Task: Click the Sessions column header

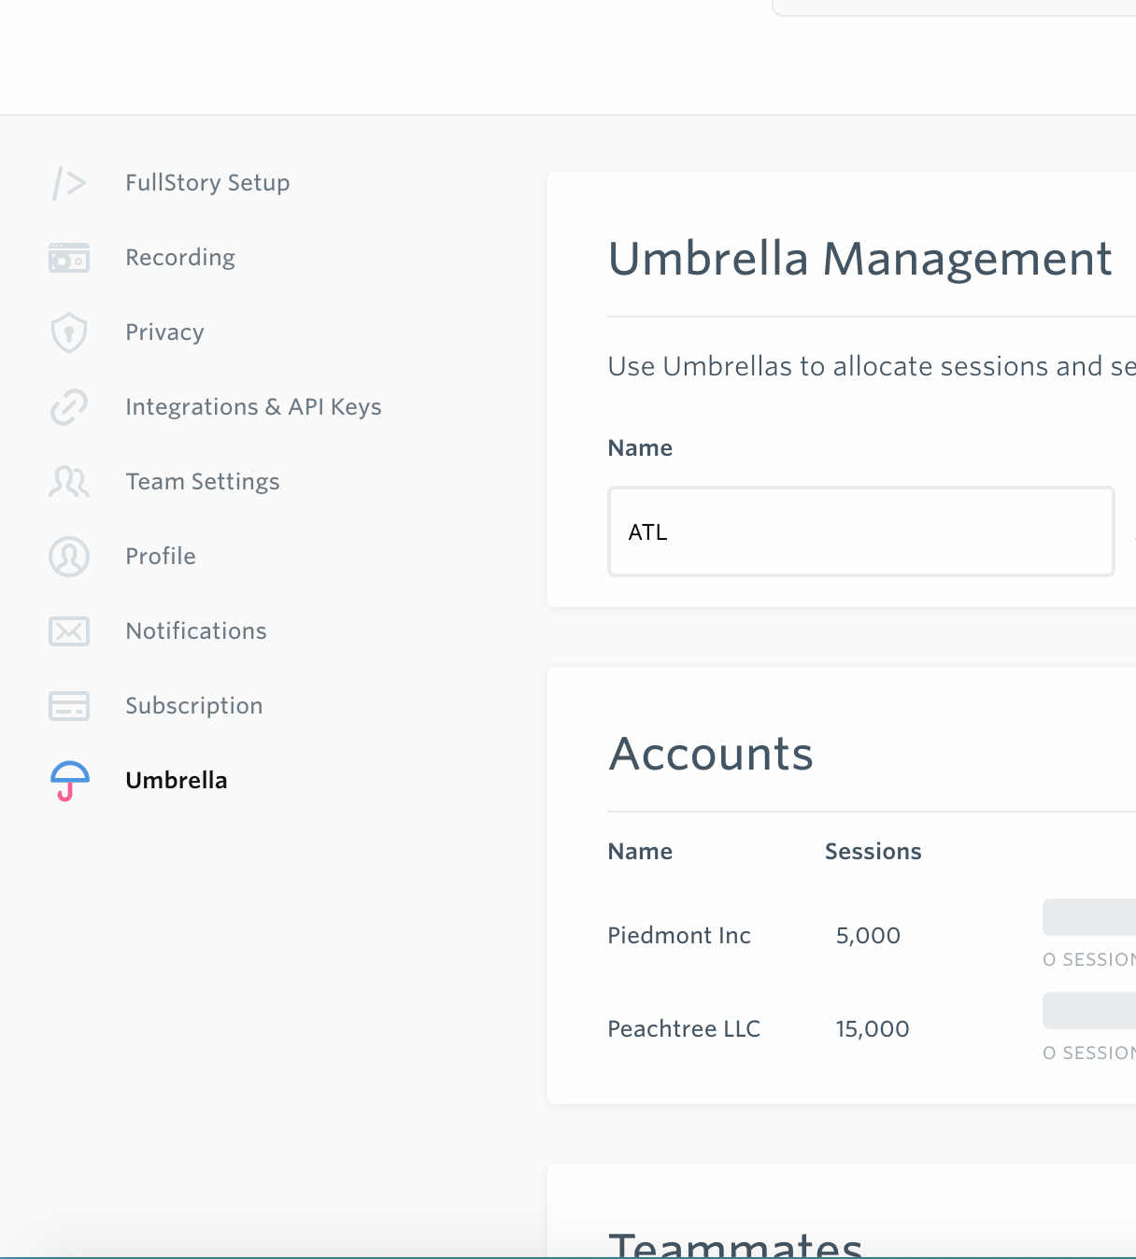Action: coord(873,851)
